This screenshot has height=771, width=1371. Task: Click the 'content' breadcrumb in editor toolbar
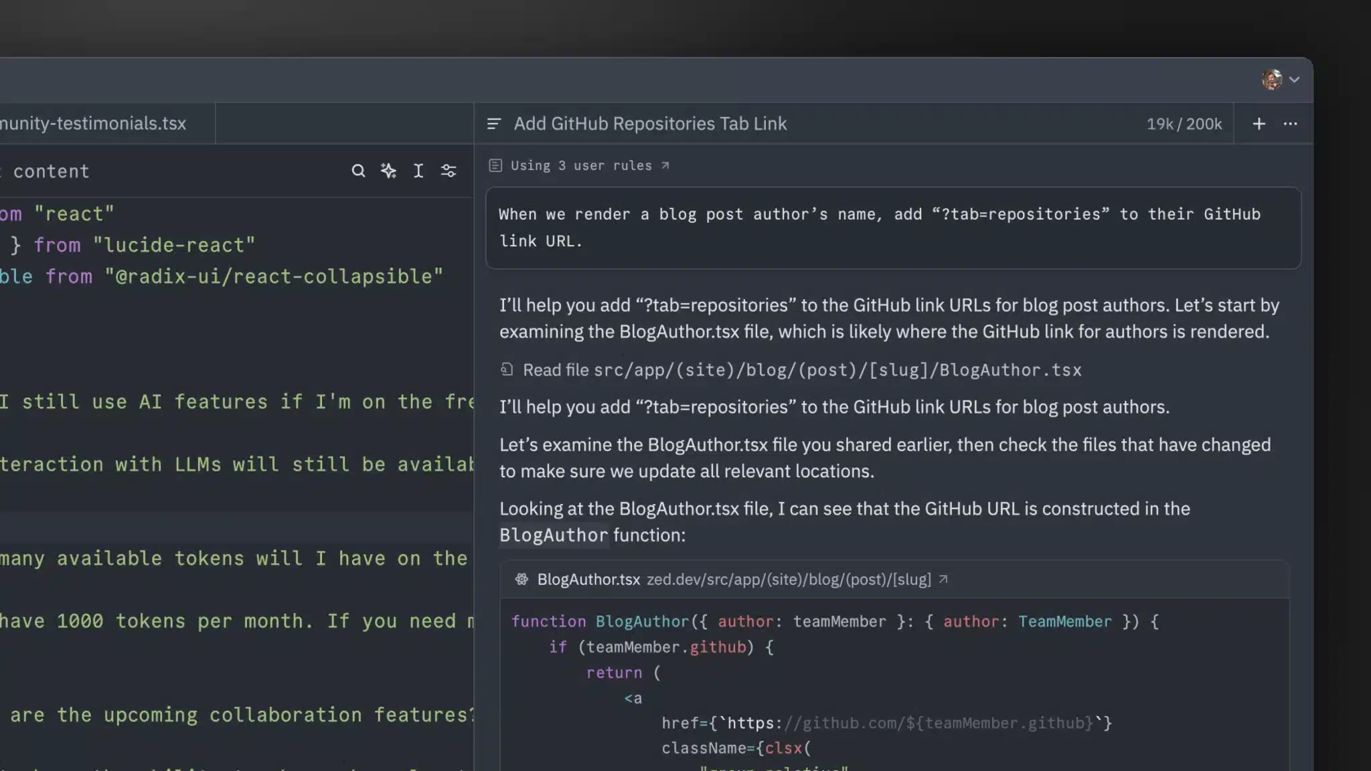coord(51,171)
